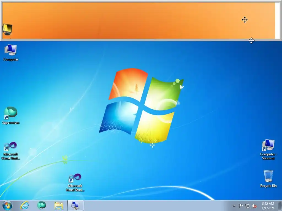Select the lone Visual Studio shortcut mid-desktop
This screenshot has height=211, width=282.
[75, 182]
